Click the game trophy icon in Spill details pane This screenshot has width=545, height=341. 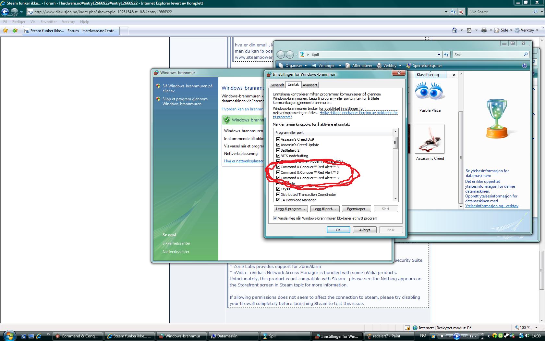[x=497, y=119]
